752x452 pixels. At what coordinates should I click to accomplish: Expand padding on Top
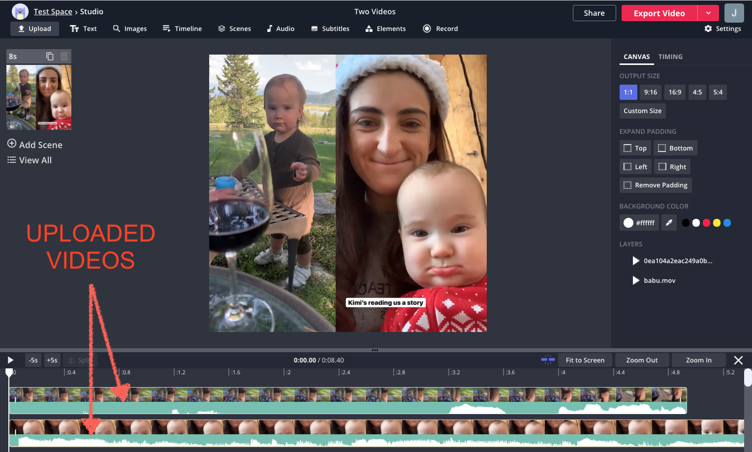(x=635, y=148)
